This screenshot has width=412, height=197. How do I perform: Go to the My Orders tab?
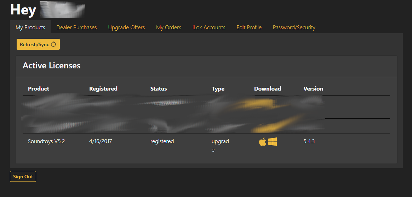168,27
